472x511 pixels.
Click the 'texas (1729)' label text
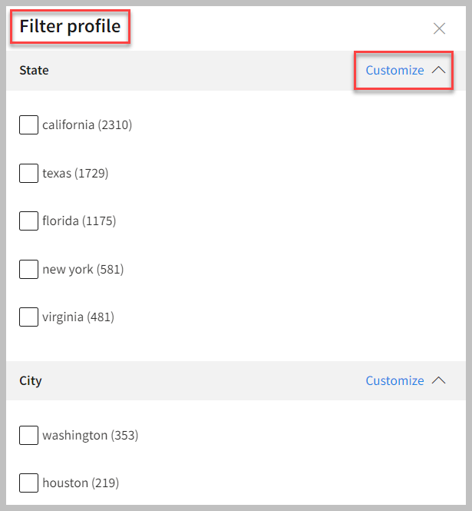[x=75, y=173]
